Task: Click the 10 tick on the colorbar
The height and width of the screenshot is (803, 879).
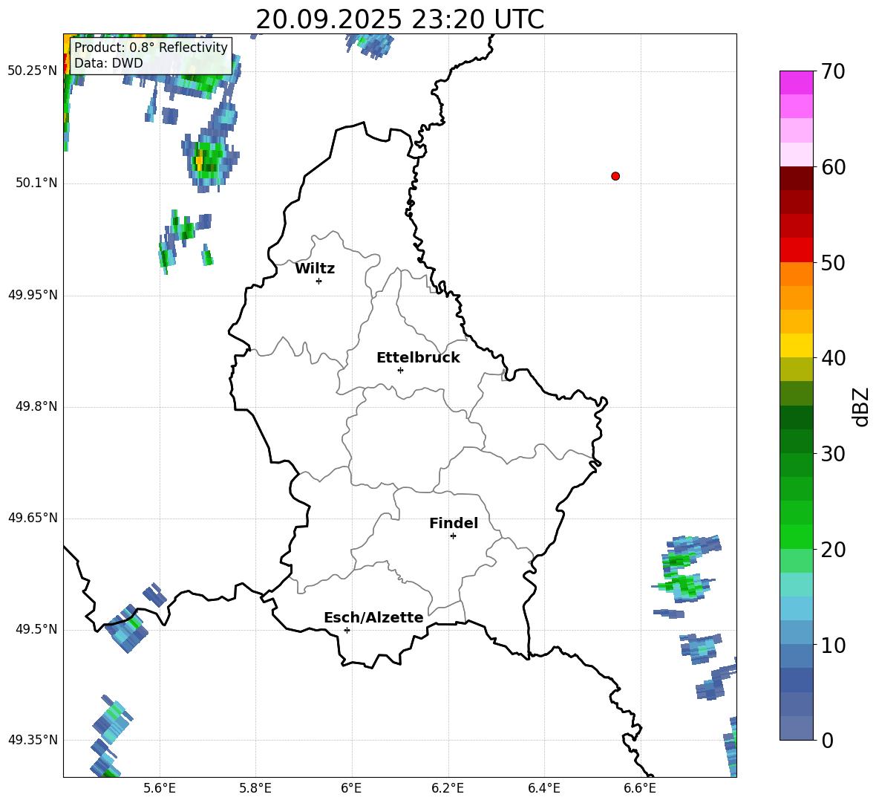Action: (x=832, y=646)
